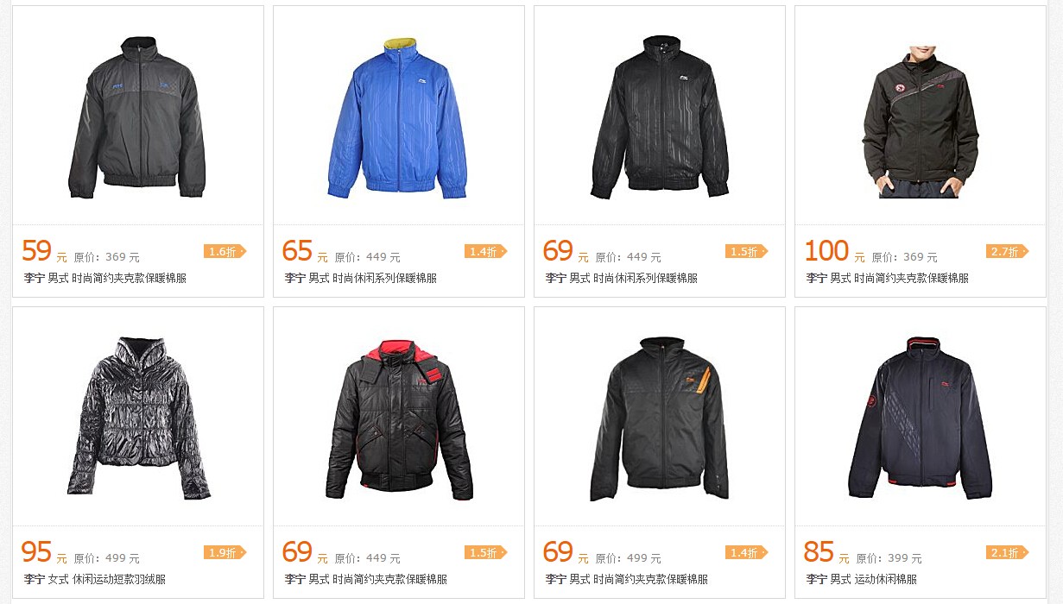Open the blue padded jacket image
The height and width of the screenshot is (604, 1063).
click(397, 117)
